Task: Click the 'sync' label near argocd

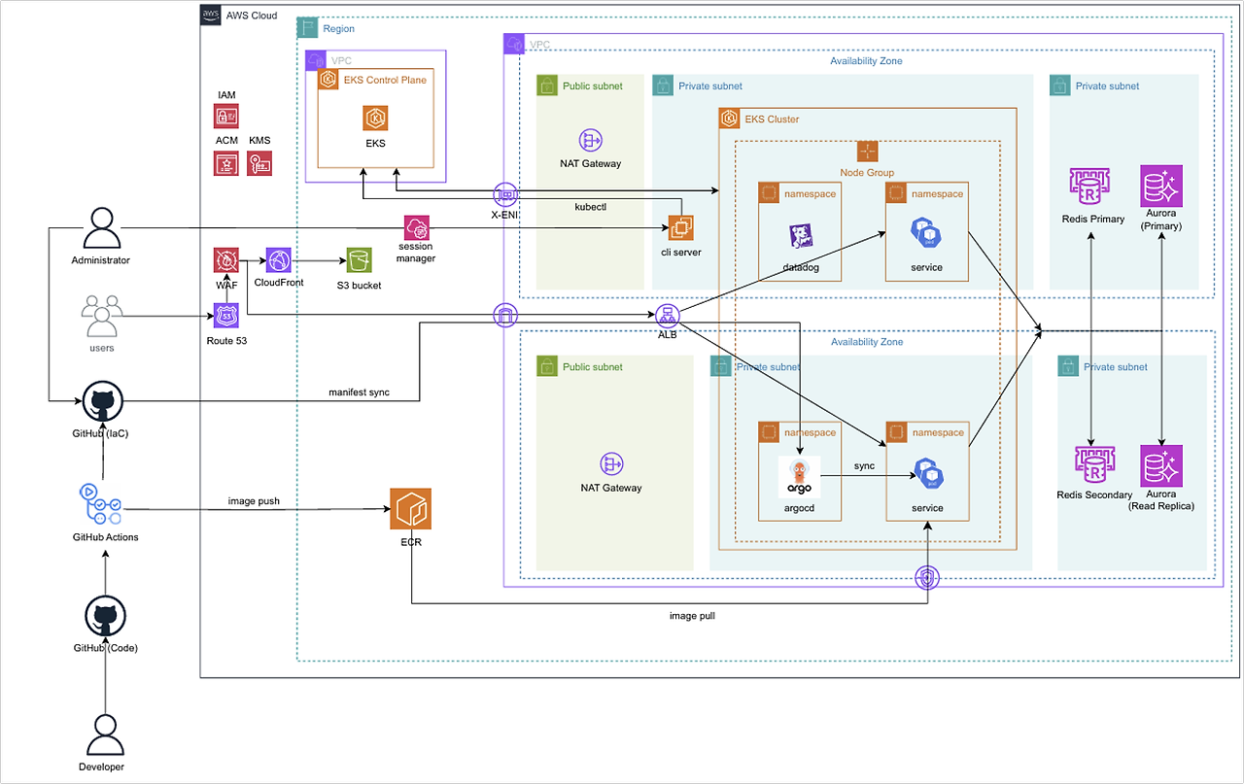Action: point(864,466)
